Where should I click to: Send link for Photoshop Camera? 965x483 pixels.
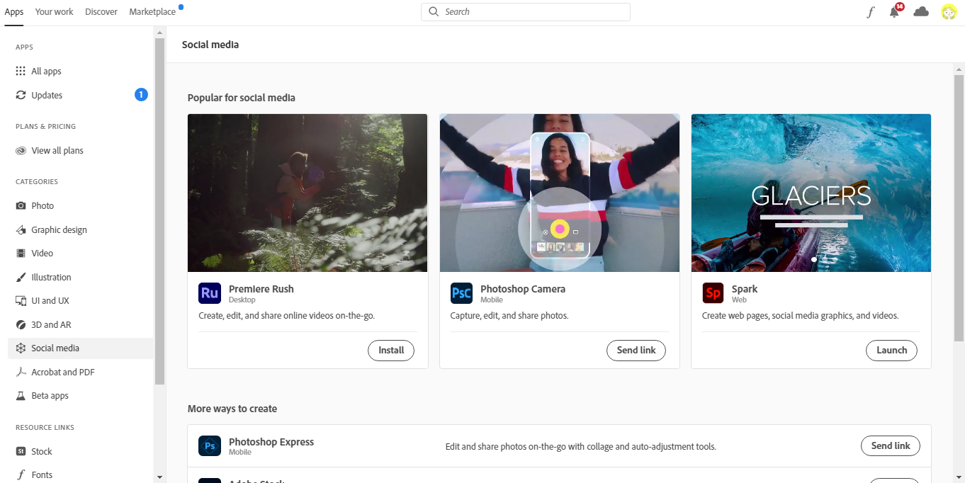tap(636, 350)
